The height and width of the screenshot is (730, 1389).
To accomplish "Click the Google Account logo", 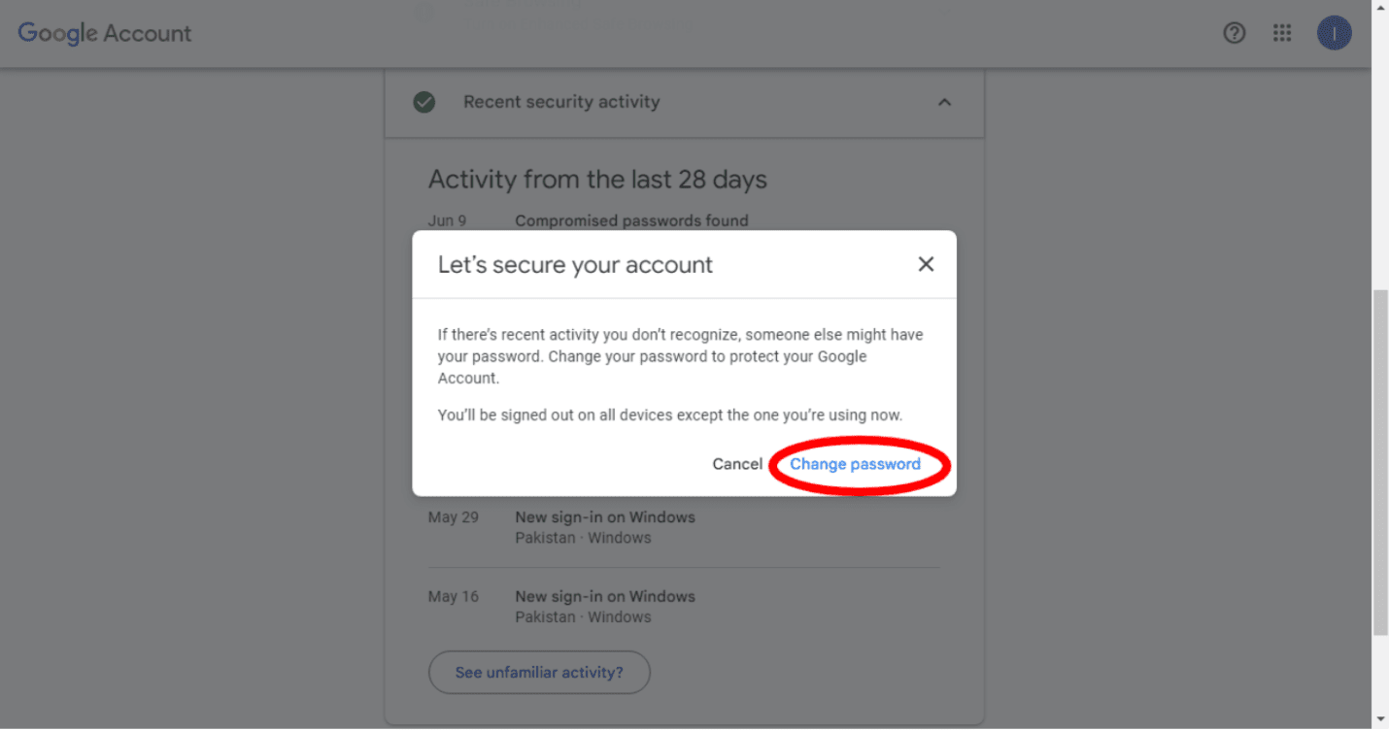I will pyautogui.click(x=105, y=33).
